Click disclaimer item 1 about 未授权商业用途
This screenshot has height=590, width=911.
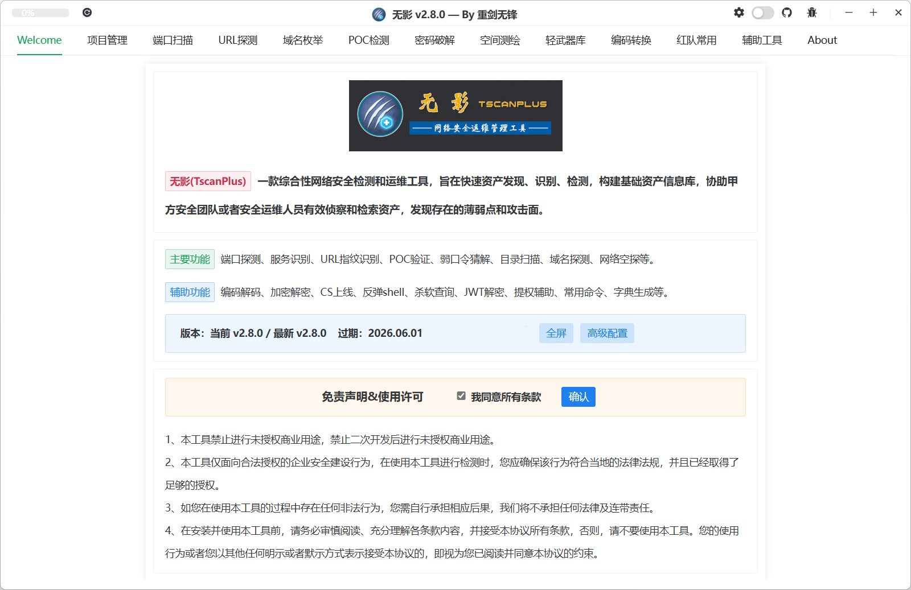[x=332, y=440]
